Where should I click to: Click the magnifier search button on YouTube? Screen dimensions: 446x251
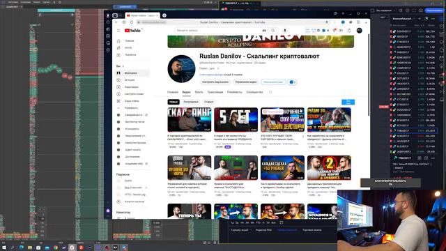[273, 31]
